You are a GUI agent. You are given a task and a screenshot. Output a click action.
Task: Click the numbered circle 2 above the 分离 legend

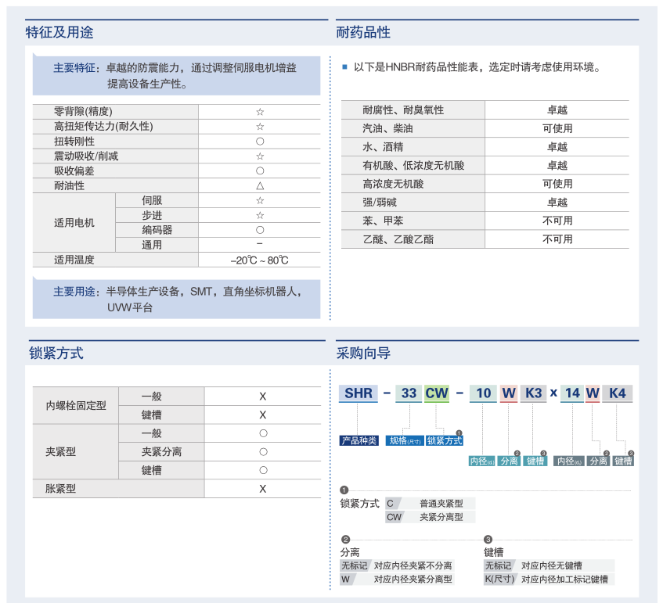pyautogui.click(x=344, y=540)
